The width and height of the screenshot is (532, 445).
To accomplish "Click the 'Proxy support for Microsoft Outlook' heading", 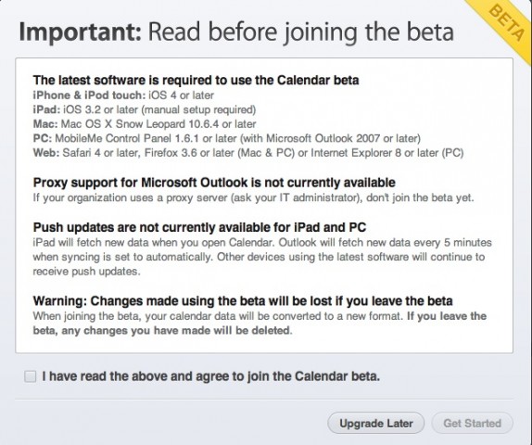I will tap(214, 183).
